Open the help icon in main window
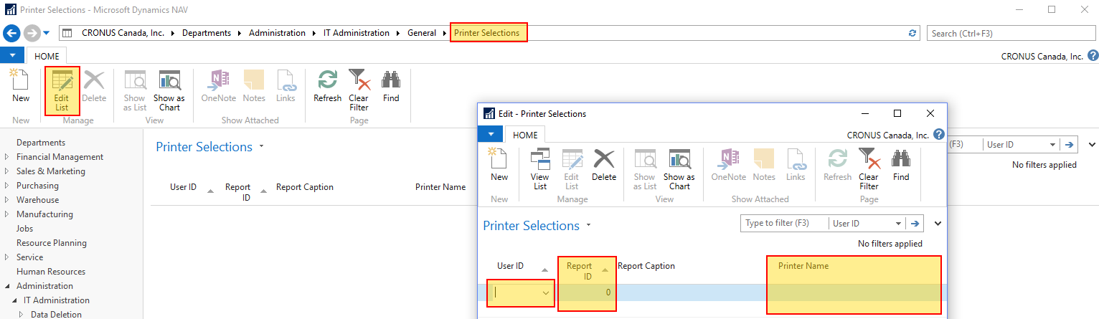This screenshot has height=319, width=1099. coord(1093,56)
